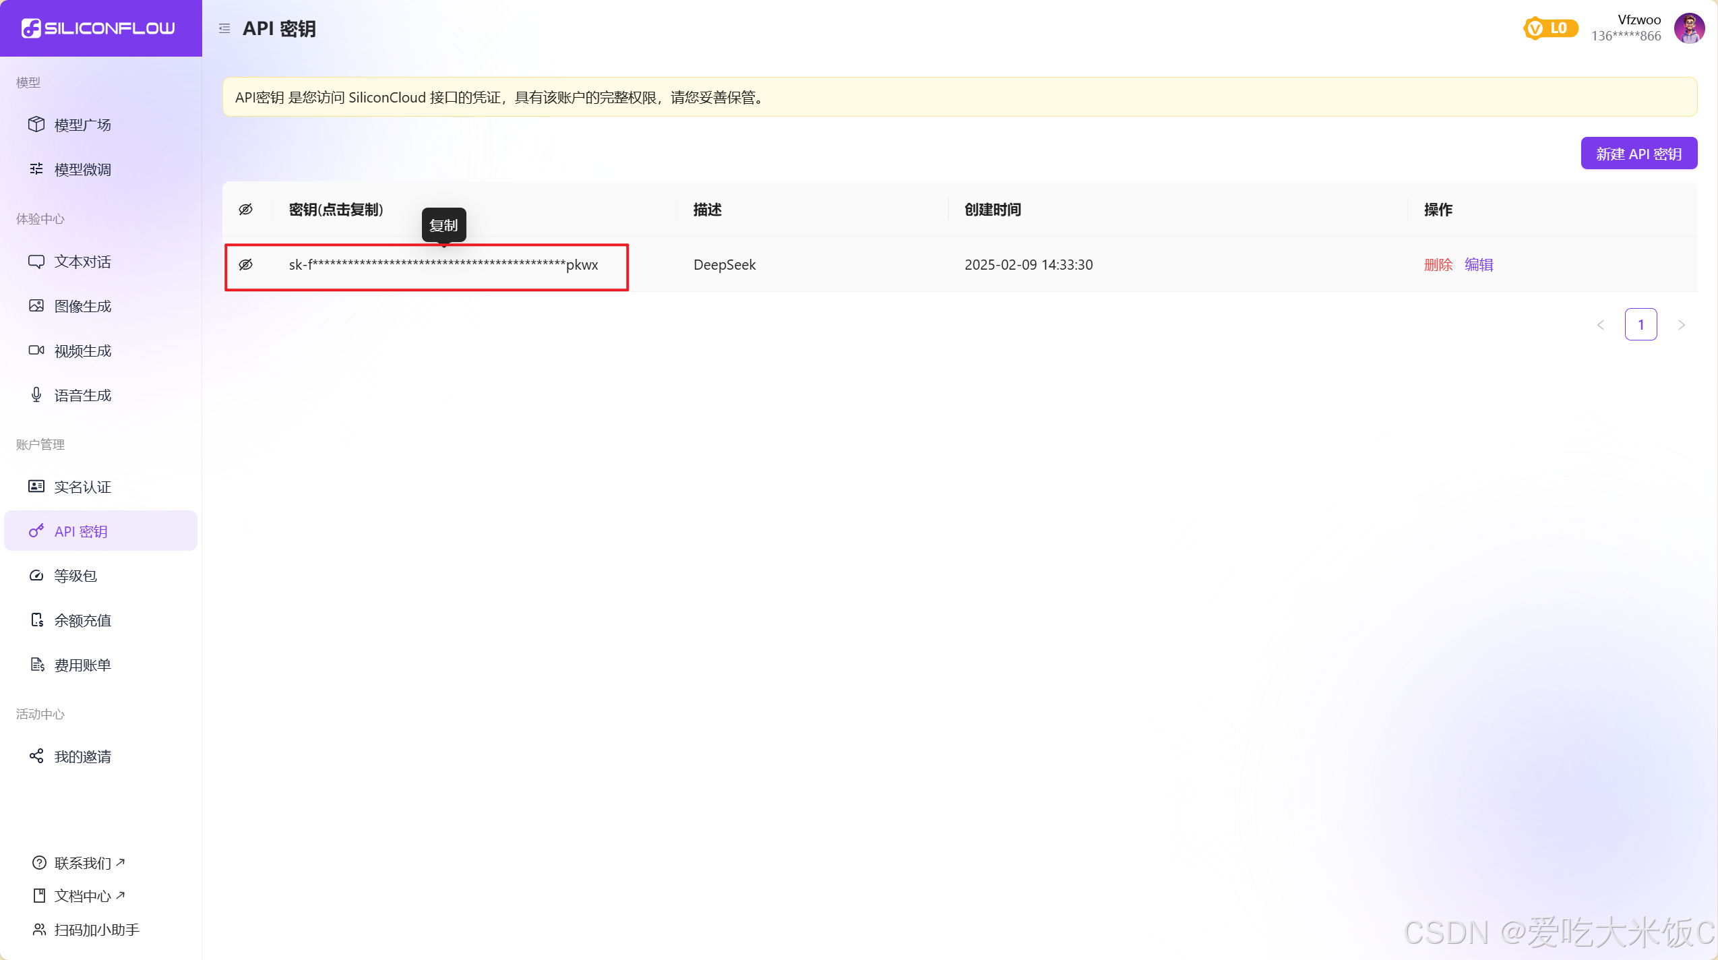Open 模型微调 in the sidebar
Screen dimensions: 1718x960
(82, 169)
